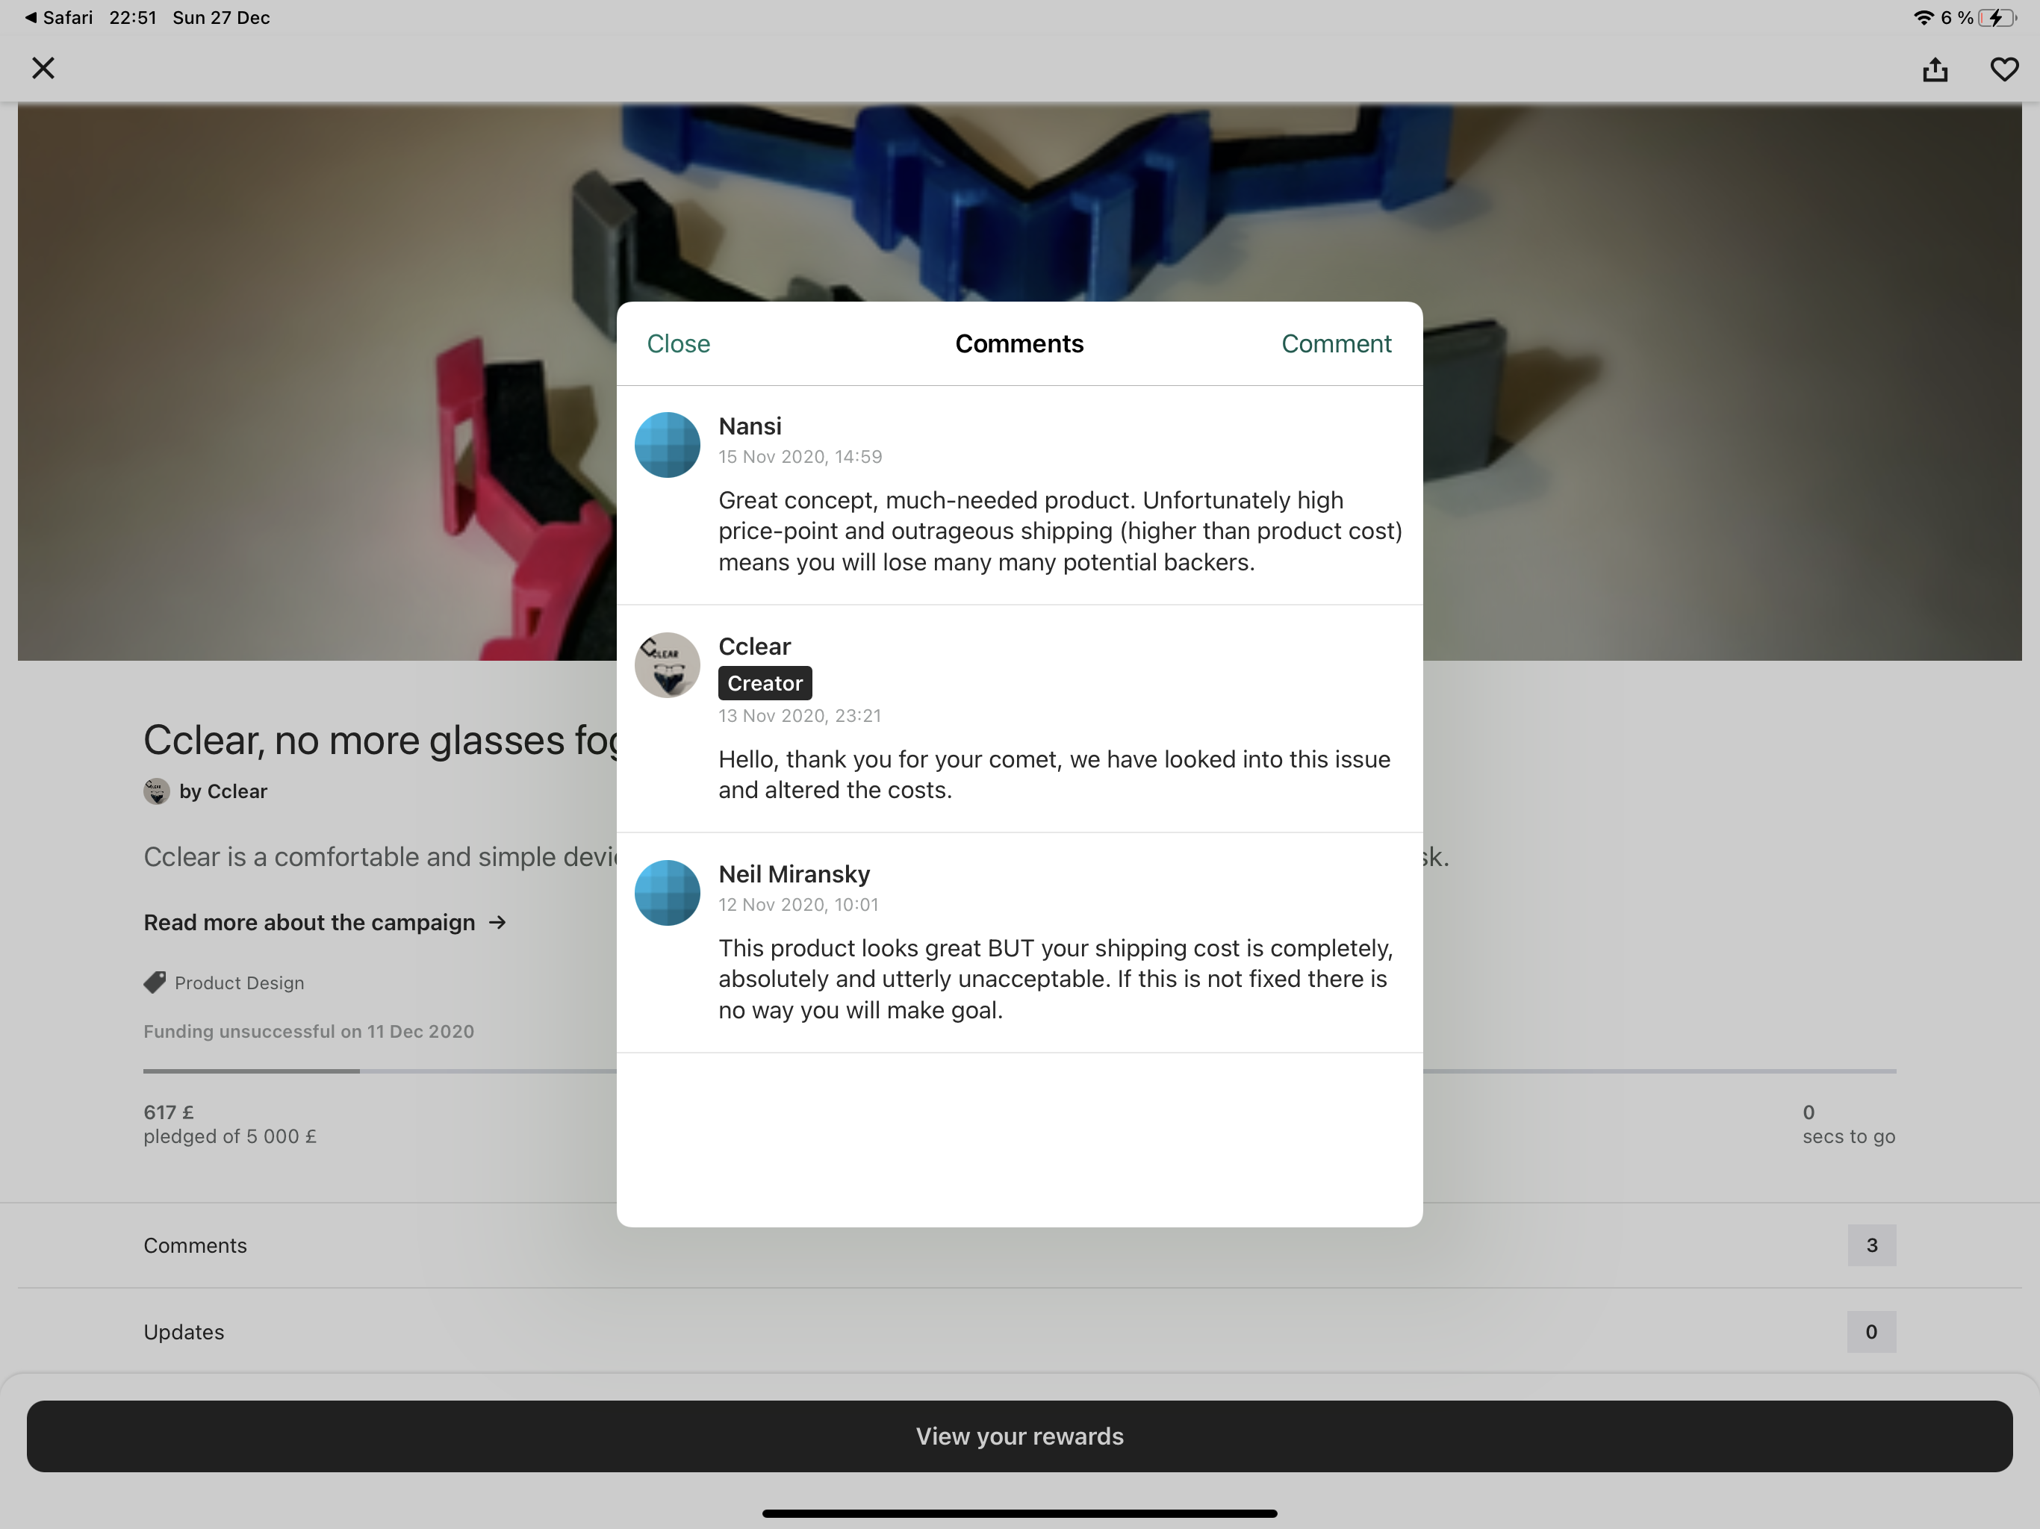Tap the by Cclear creator link
Screen dimensions: 2040x1529
tap(223, 791)
